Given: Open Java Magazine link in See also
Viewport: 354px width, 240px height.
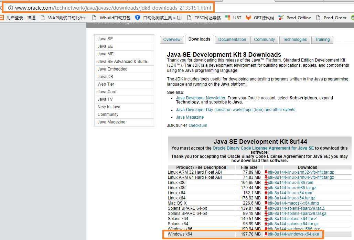Looking at the screenshot, I should [190, 117].
